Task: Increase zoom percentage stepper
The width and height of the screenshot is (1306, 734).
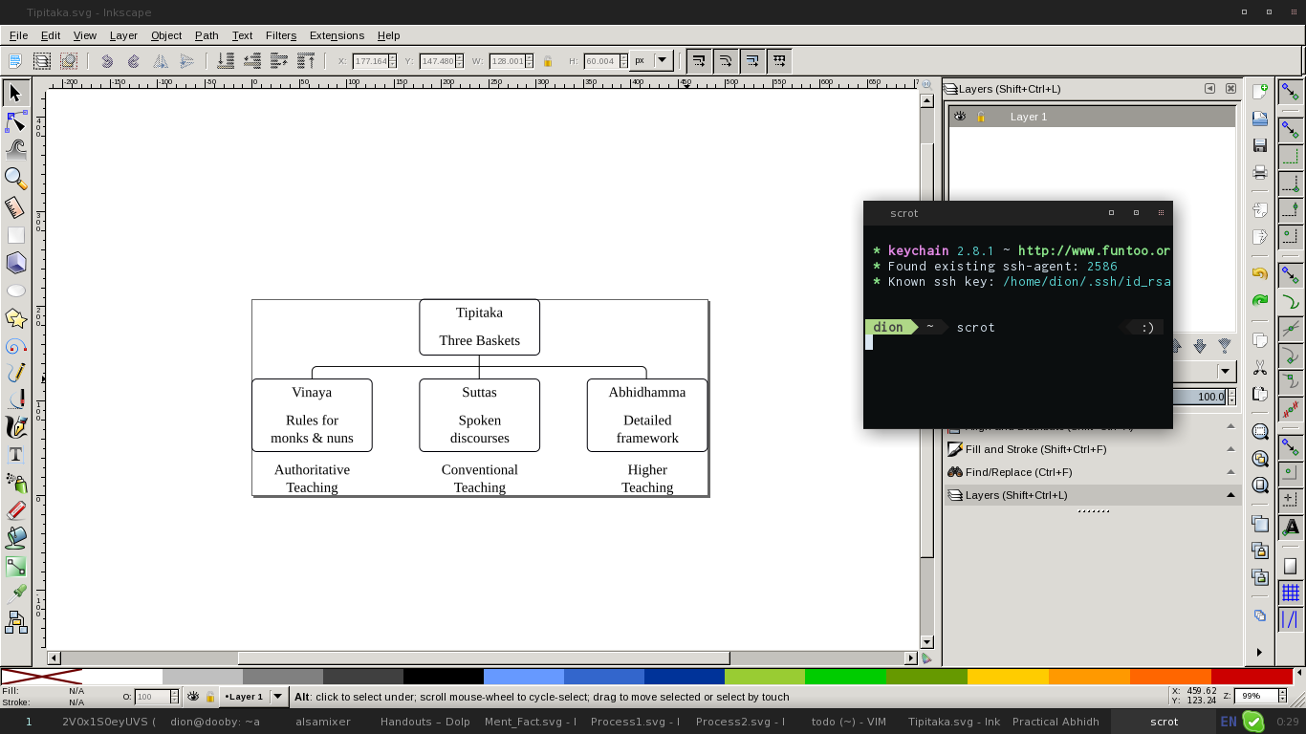Action: click(1280, 692)
